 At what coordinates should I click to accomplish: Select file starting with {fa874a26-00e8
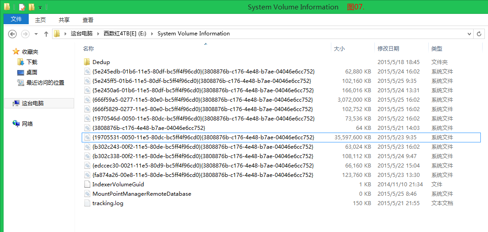tap(282, 175)
